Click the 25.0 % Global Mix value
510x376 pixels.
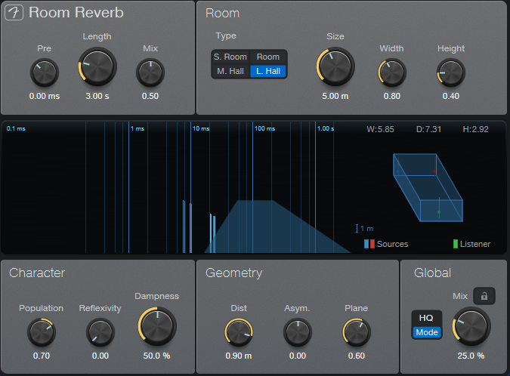(470, 356)
